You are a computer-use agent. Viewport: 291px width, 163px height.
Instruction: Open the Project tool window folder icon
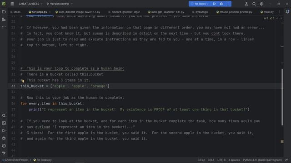pyautogui.click(x=4, y=12)
